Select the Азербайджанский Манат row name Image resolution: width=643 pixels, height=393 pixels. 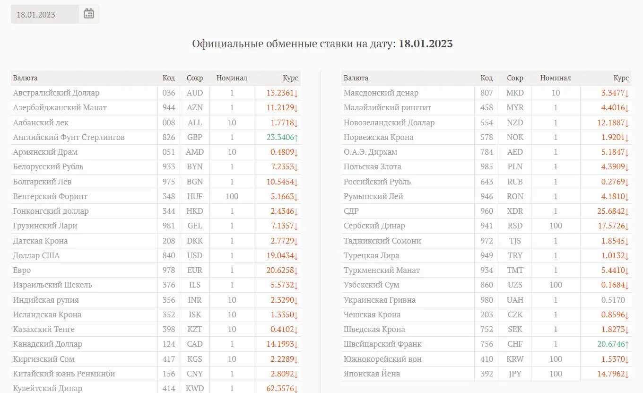60,108
